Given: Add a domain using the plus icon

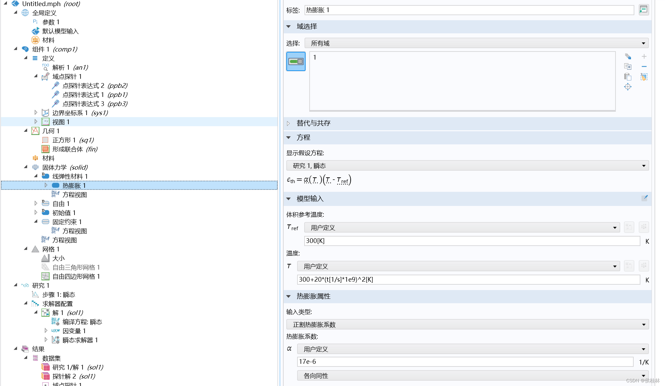Looking at the screenshot, I should [644, 57].
